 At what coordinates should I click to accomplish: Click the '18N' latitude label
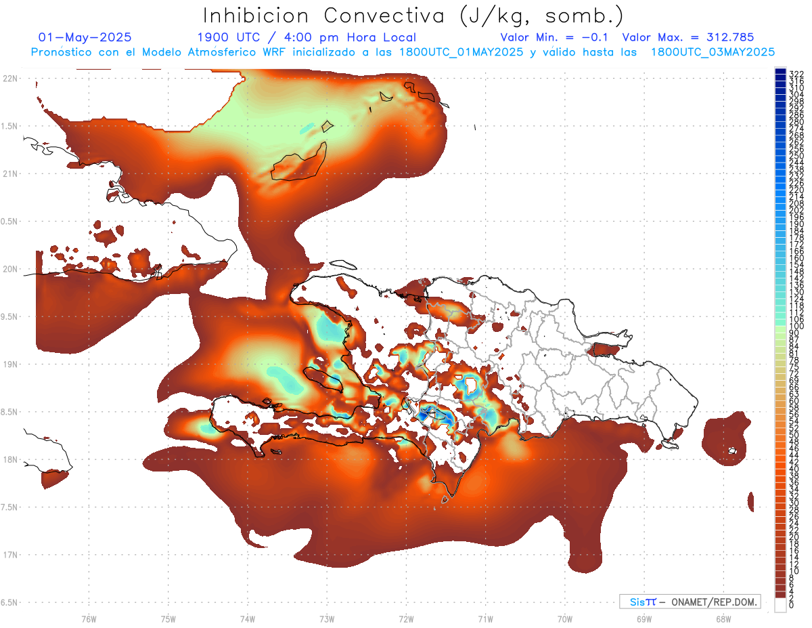[9, 459]
